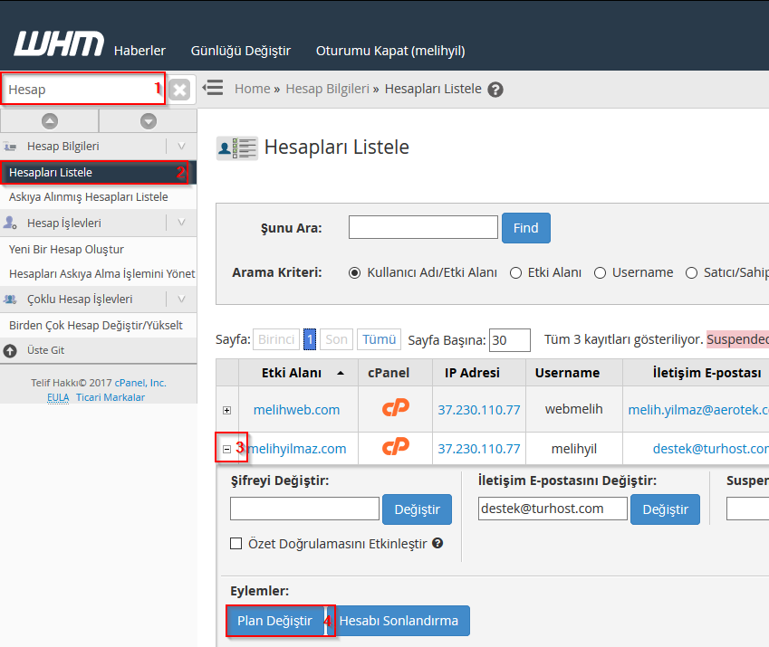Click help icon next to Özet Doğrulamasını Etkinleştir
769x647 pixels.
point(437,543)
